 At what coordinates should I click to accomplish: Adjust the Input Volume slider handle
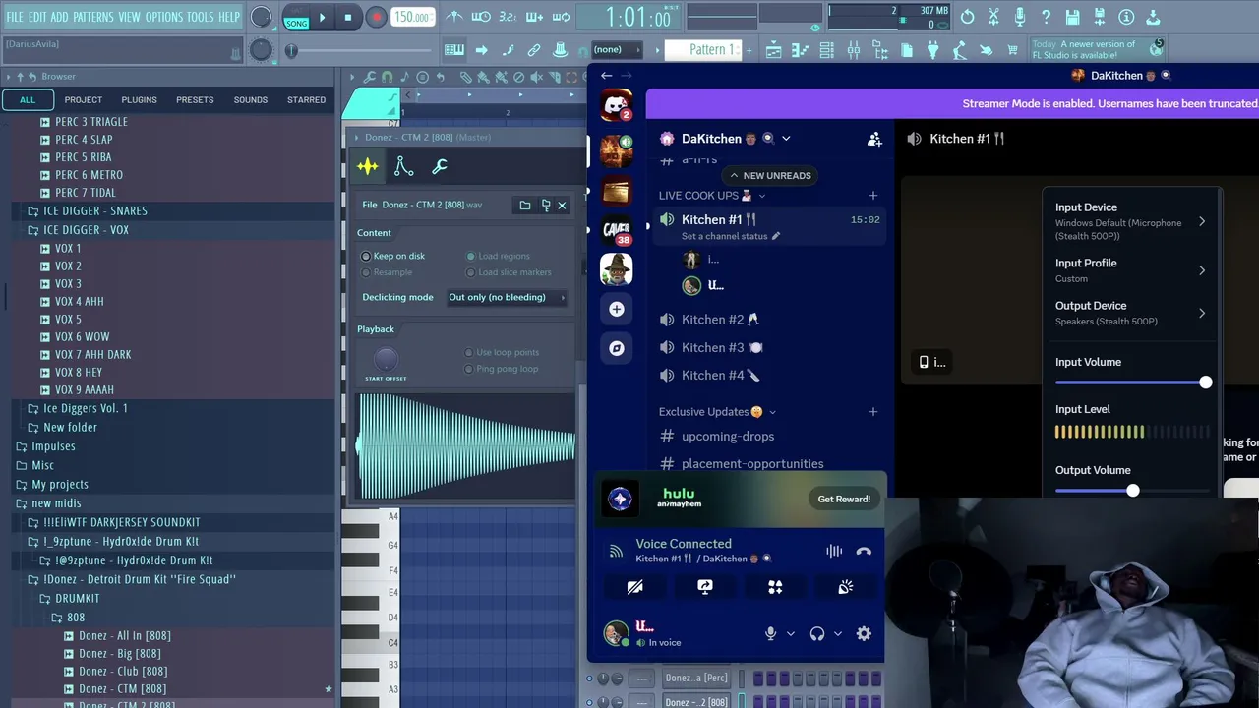[x=1206, y=383]
